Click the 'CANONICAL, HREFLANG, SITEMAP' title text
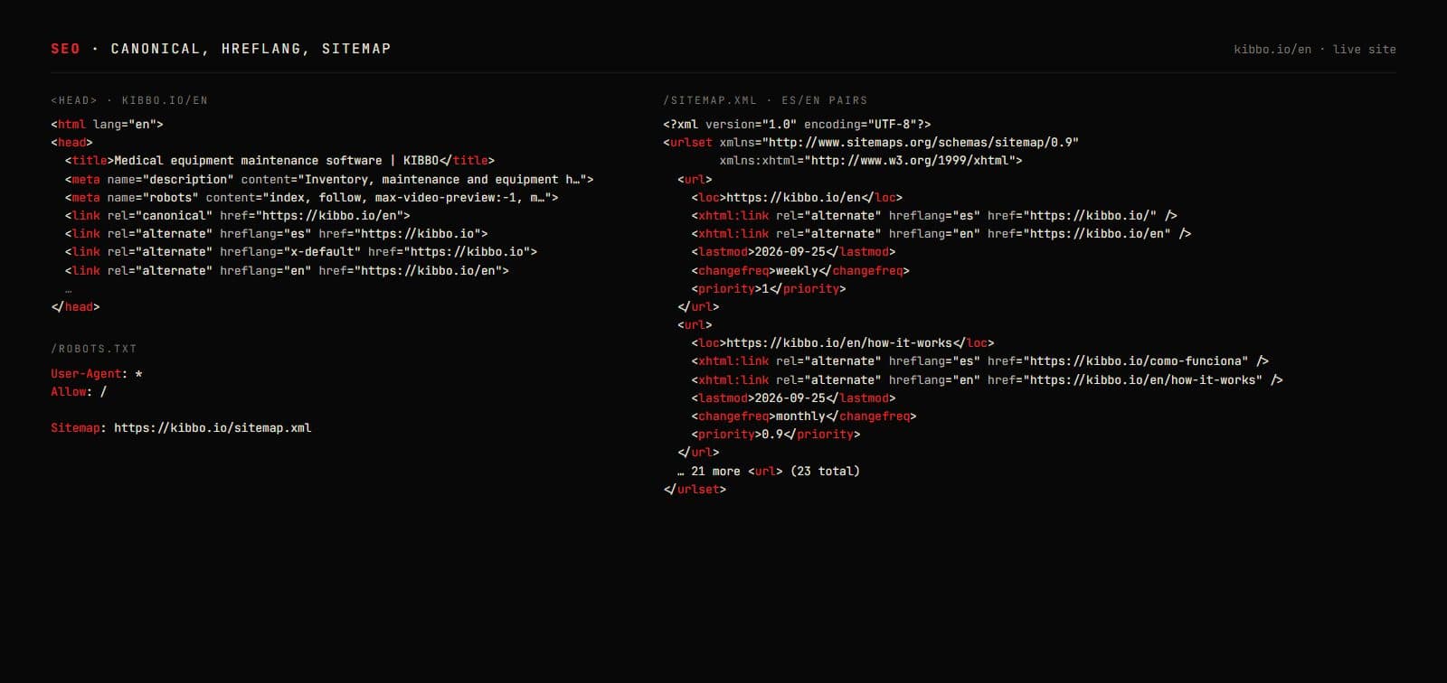The height and width of the screenshot is (683, 1447). (251, 49)
